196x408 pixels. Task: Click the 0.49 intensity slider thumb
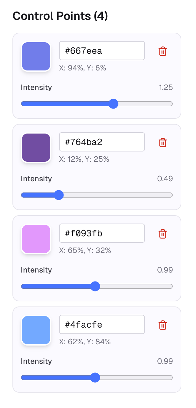(x=59, y=195)
